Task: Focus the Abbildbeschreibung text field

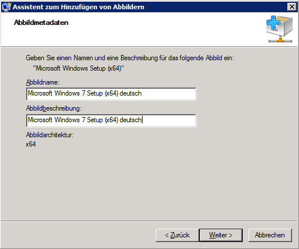Action: click(111, 120)
